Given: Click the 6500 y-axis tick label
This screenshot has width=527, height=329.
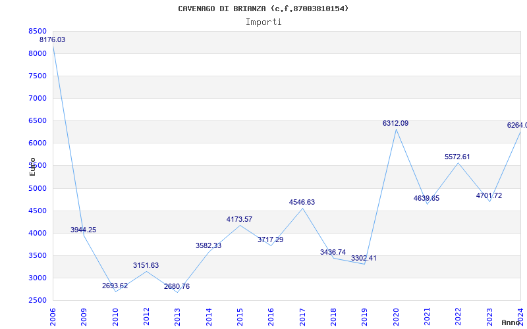Looking at the screenshot, I should pyautogui.click(x=38, y=121).
